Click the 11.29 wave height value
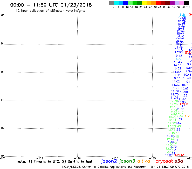The width and height of the screenshot is (192, 169). (177, 72)
